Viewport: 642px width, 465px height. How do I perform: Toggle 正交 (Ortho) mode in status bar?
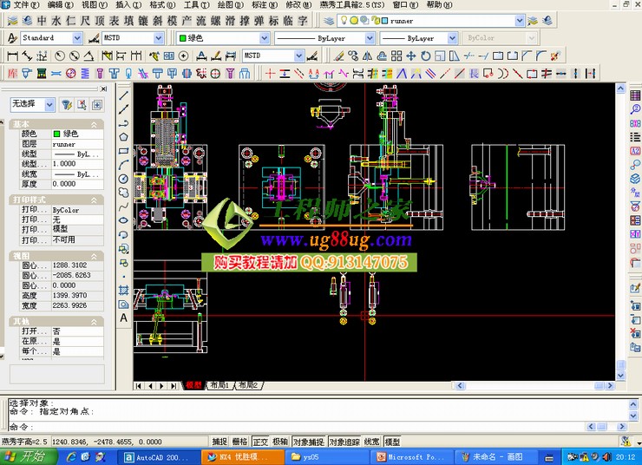(260, 442)
